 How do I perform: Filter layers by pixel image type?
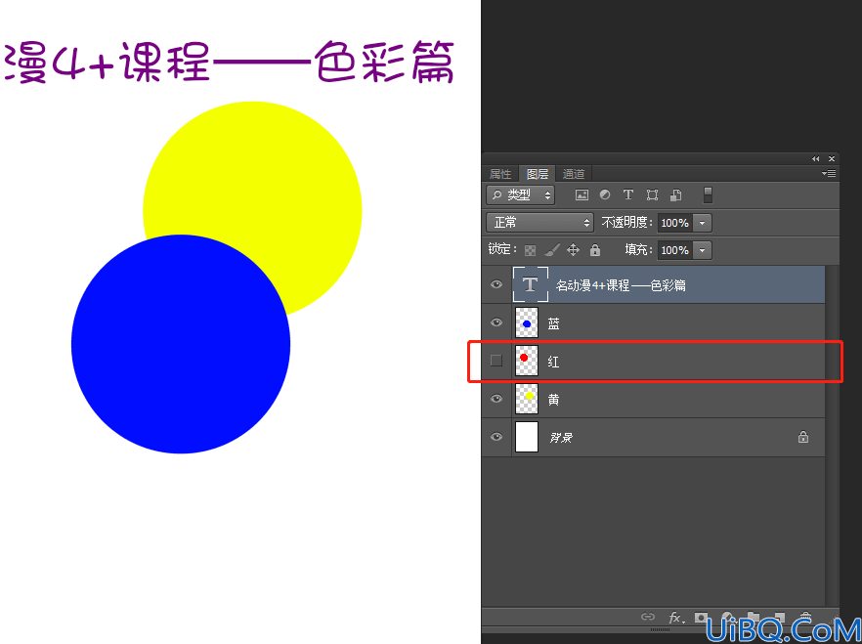[x=582, y=195]
